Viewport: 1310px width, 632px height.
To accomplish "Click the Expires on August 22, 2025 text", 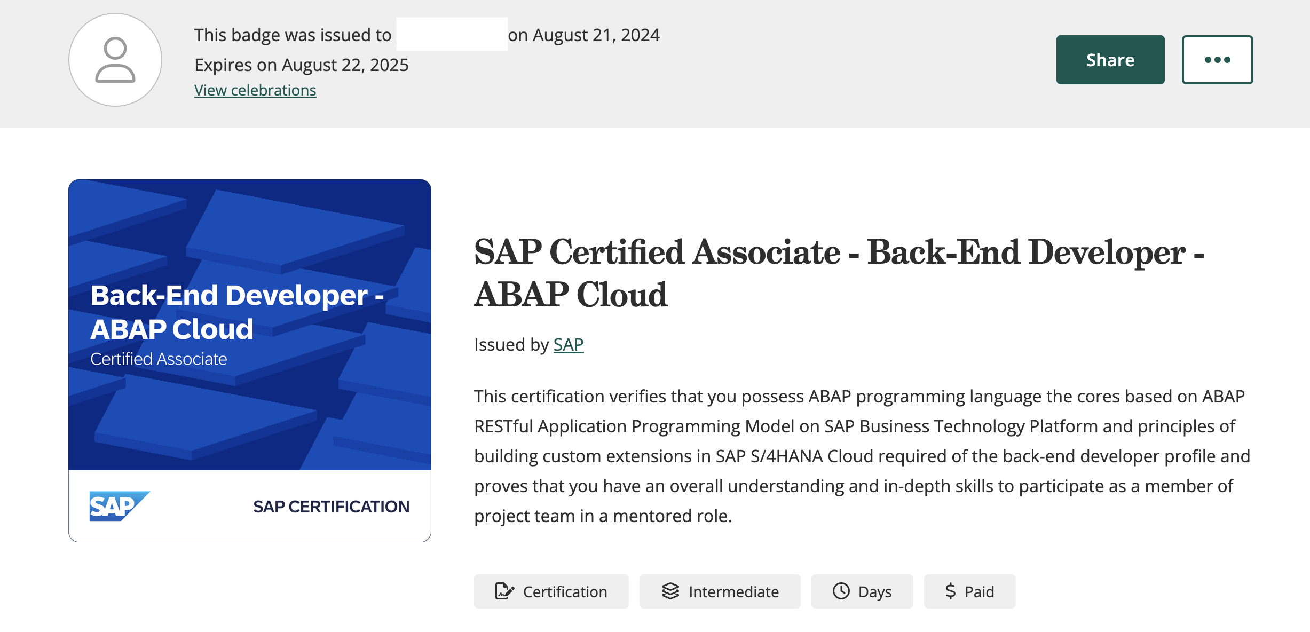I will (x=302, y=65).
